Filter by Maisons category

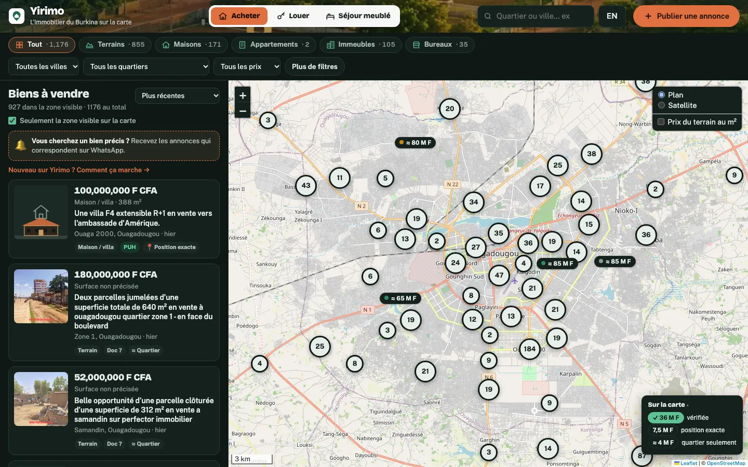[192, 45]
